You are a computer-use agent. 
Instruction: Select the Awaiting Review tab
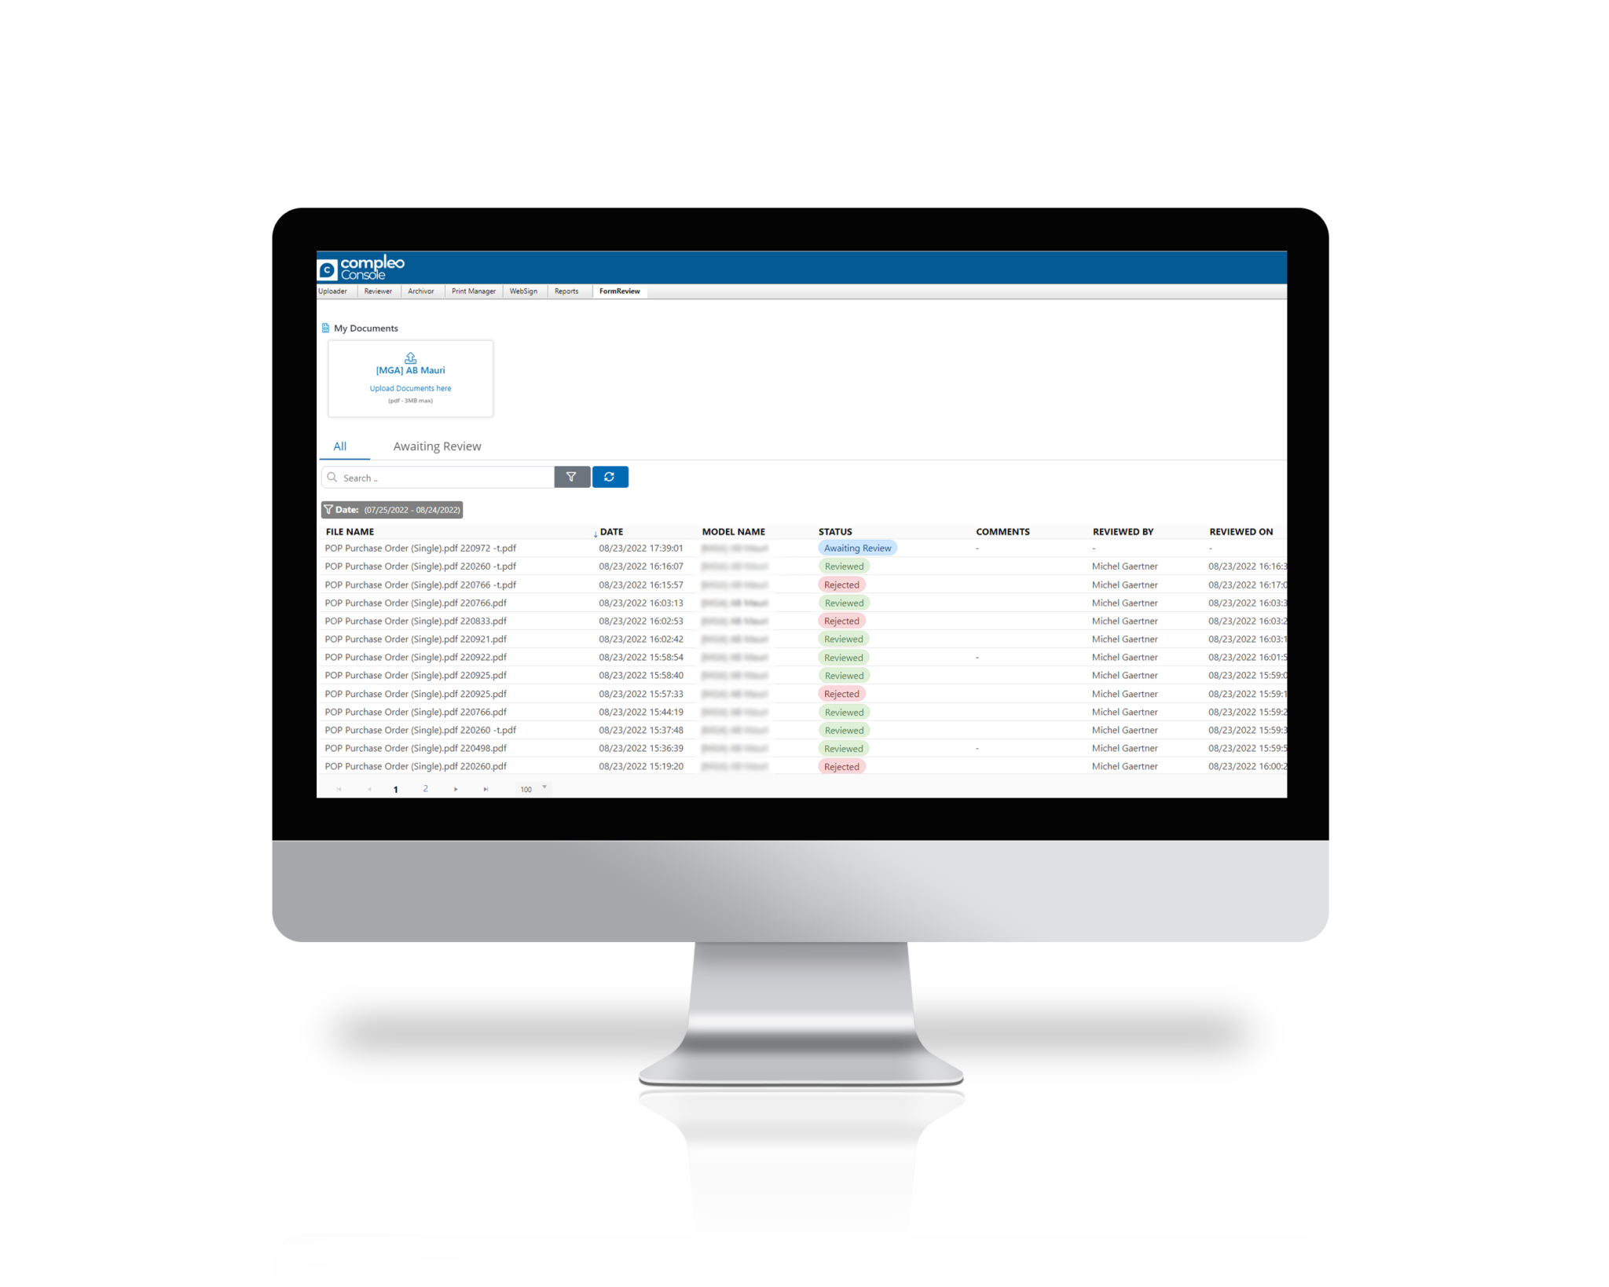[x=438, y=445]
